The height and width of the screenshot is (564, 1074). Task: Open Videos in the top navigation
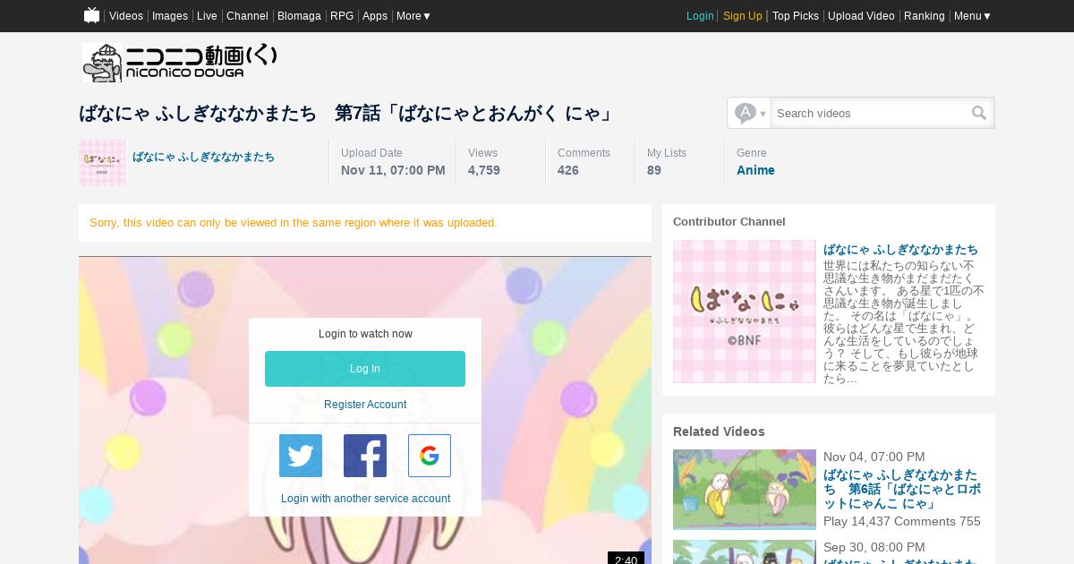tap(126, 16)
